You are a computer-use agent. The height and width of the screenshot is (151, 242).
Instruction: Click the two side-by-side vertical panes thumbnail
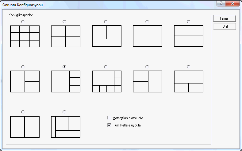(25, 127)
